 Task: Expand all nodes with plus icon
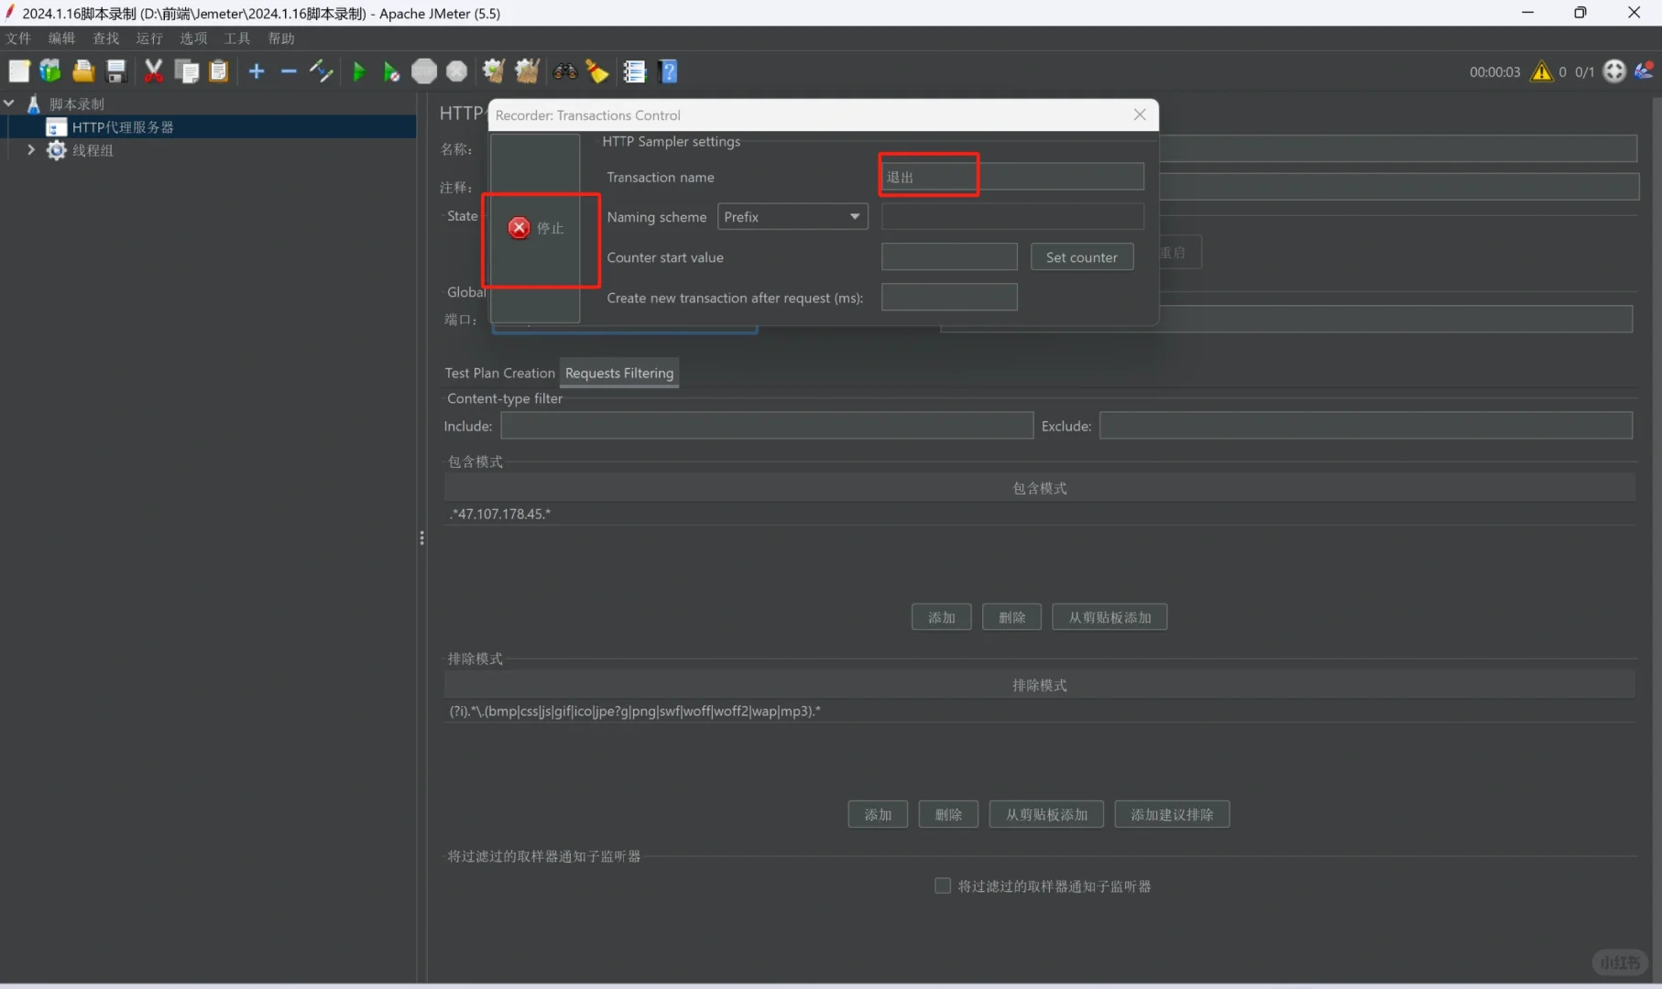[x=257, y=71]
